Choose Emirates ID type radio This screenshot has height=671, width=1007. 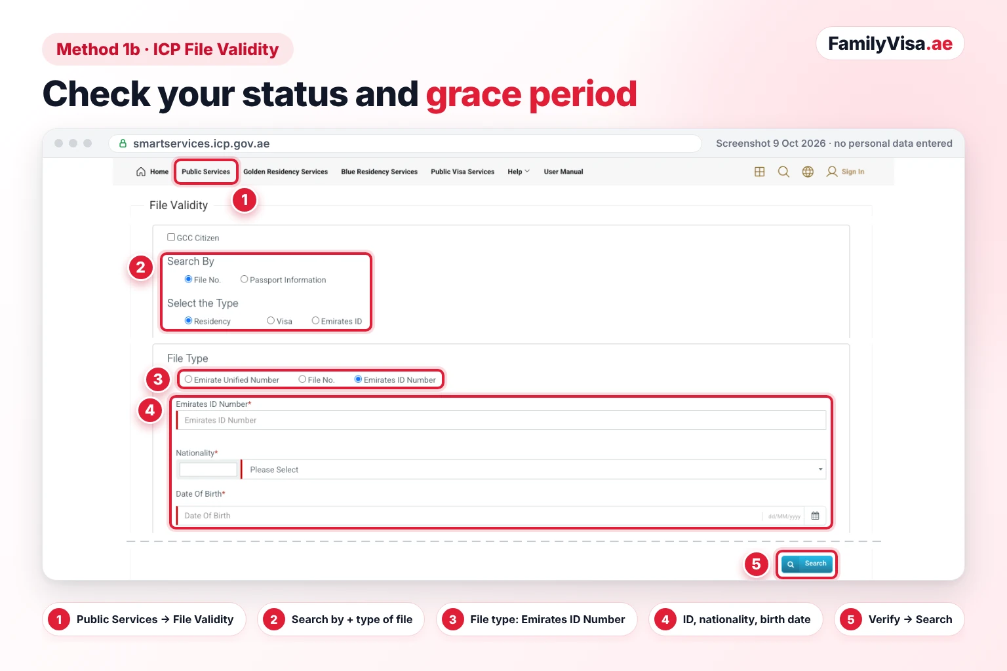coord(315,320)
